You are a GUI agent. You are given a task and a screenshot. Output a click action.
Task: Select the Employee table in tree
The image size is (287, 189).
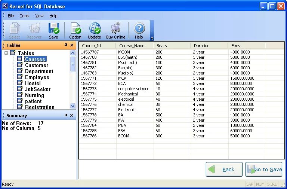[37, 77]
